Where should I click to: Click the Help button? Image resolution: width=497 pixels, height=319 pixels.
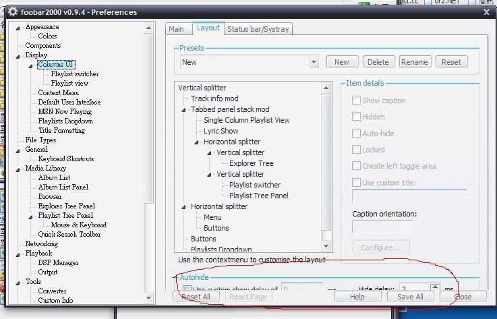(357, 297)
